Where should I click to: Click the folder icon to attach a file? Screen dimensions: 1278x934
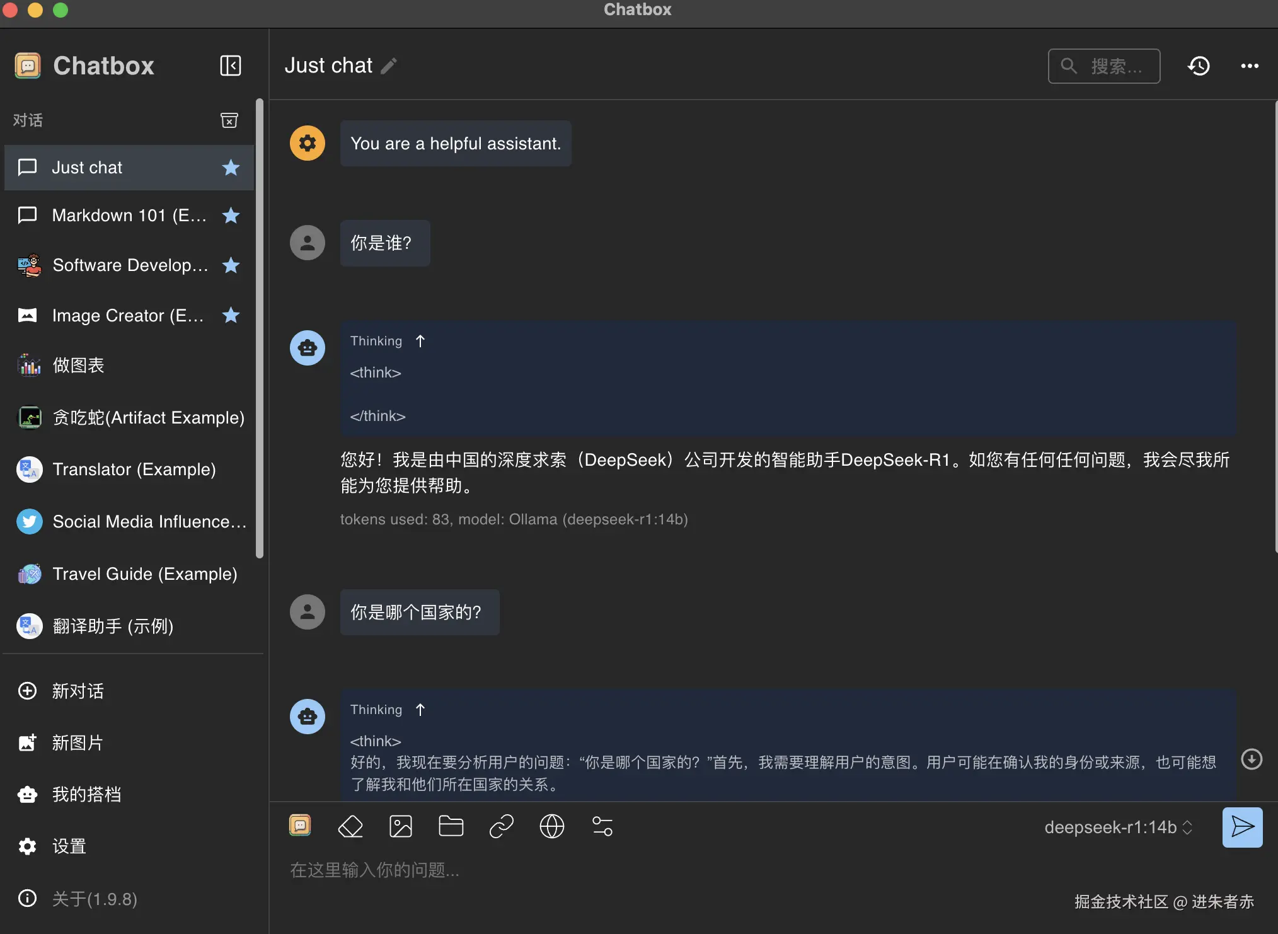click(451, 826)
